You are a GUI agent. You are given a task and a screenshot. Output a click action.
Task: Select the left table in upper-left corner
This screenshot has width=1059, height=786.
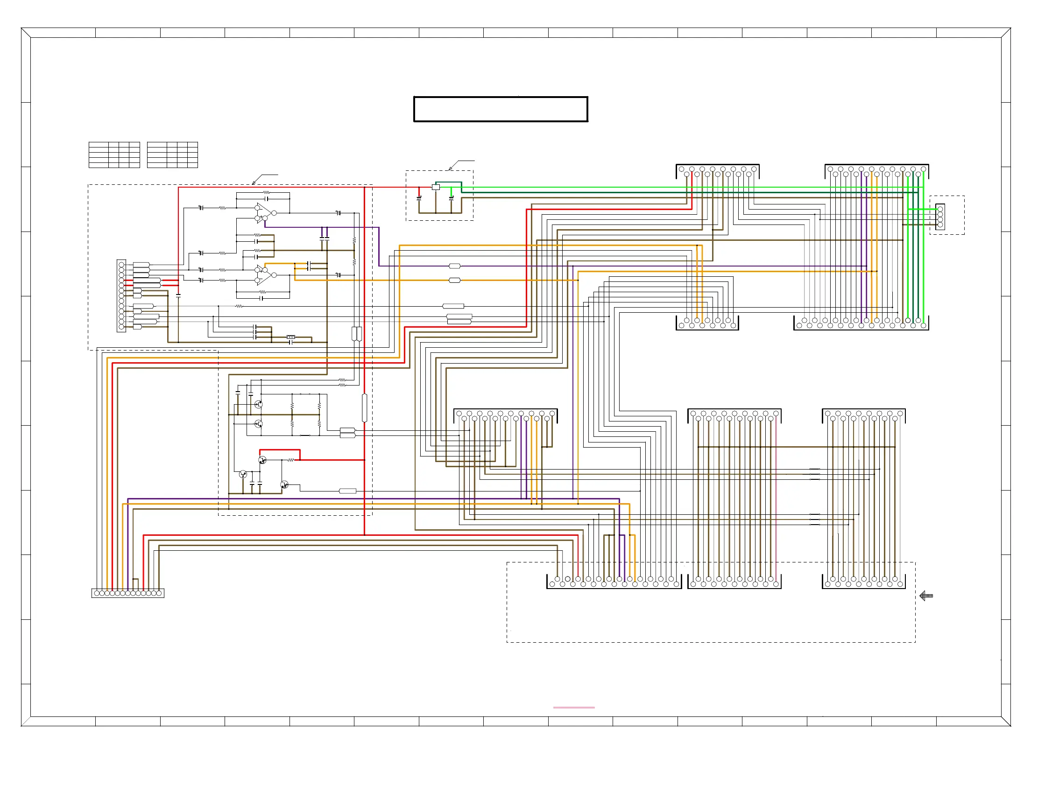tap(114, 154)
